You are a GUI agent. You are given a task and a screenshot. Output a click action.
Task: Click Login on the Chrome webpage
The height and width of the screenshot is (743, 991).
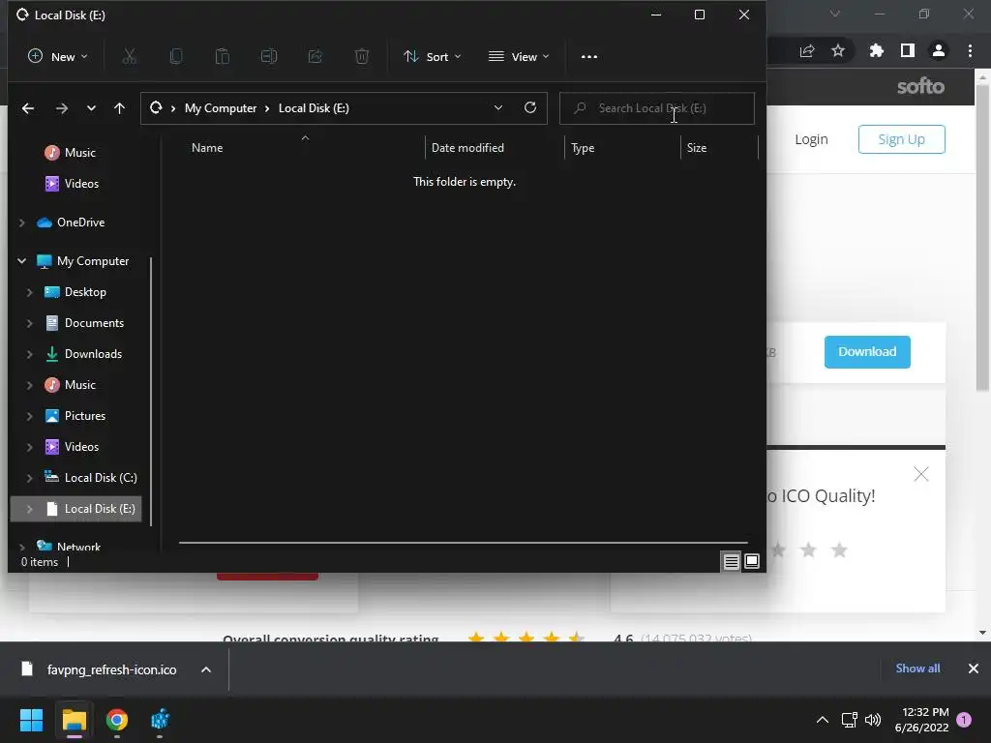click(x=811, y=139)
